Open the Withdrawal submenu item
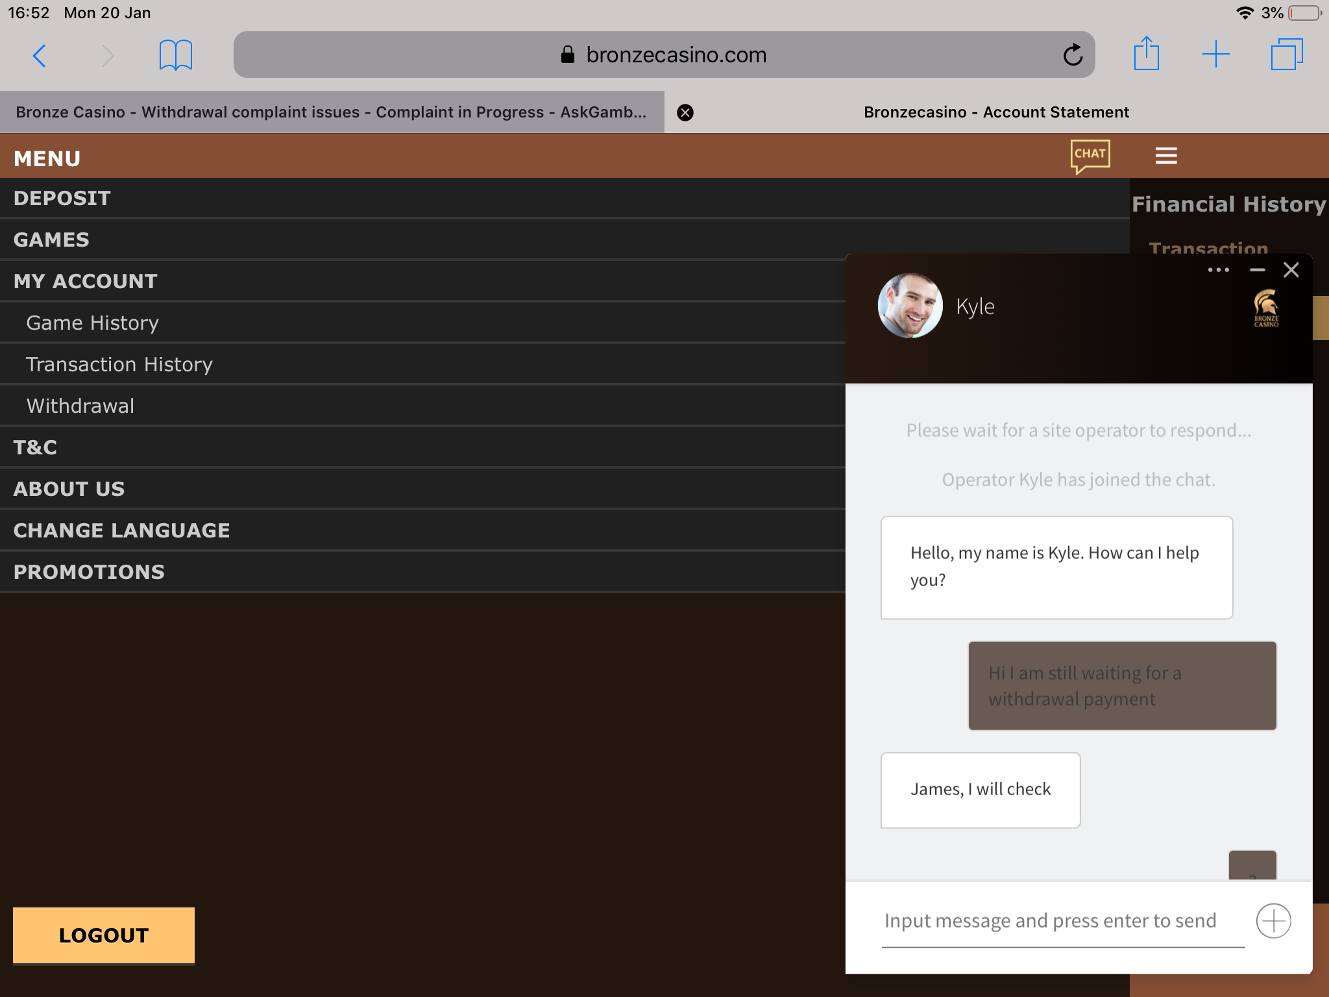The width and height of the screenshot is (1329, 997). (x=422, y=406)
